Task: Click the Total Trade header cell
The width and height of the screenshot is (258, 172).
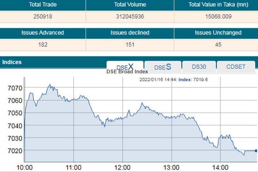Action: (x=43, y=5)
